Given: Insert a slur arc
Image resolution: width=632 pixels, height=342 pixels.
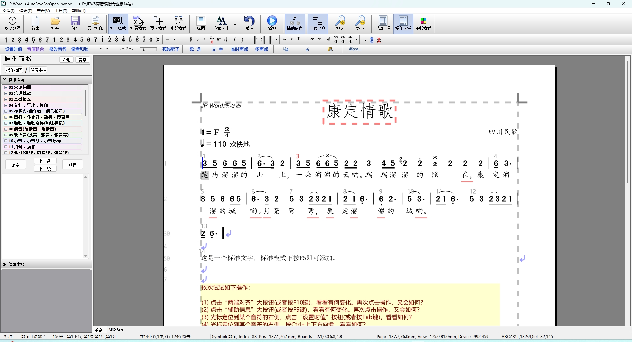Looking at the screenshot, I should [x=104, y=49].
